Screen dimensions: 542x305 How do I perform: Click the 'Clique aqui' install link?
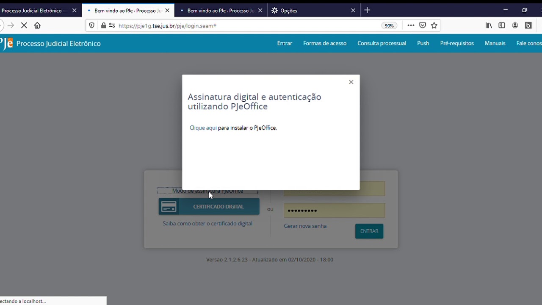point(203,128)
